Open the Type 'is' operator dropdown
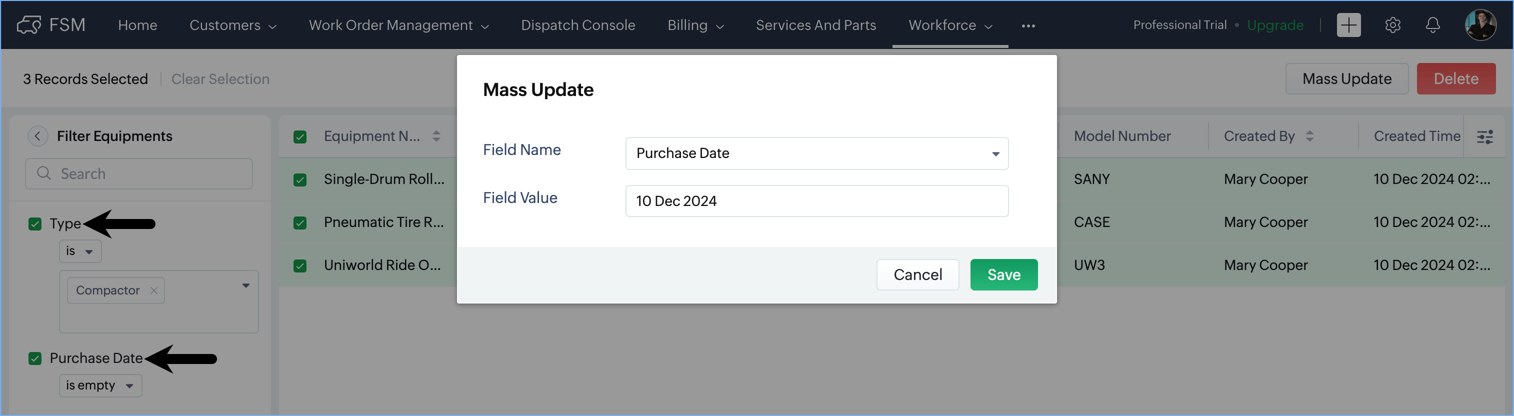 click(80, 251)
